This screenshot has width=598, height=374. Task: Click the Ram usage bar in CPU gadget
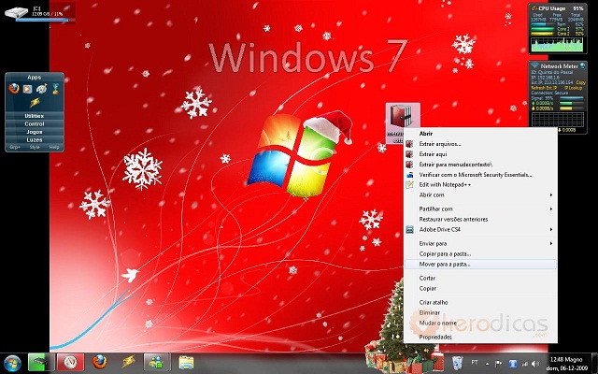543,24
